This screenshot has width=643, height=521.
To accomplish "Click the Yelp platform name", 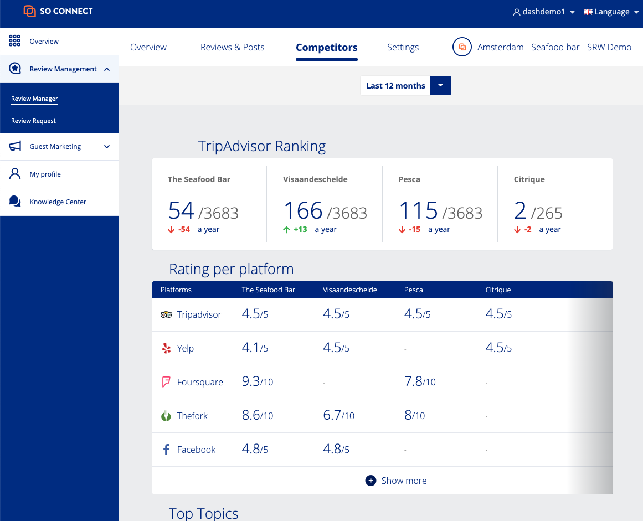I will [x=186, y=348].
